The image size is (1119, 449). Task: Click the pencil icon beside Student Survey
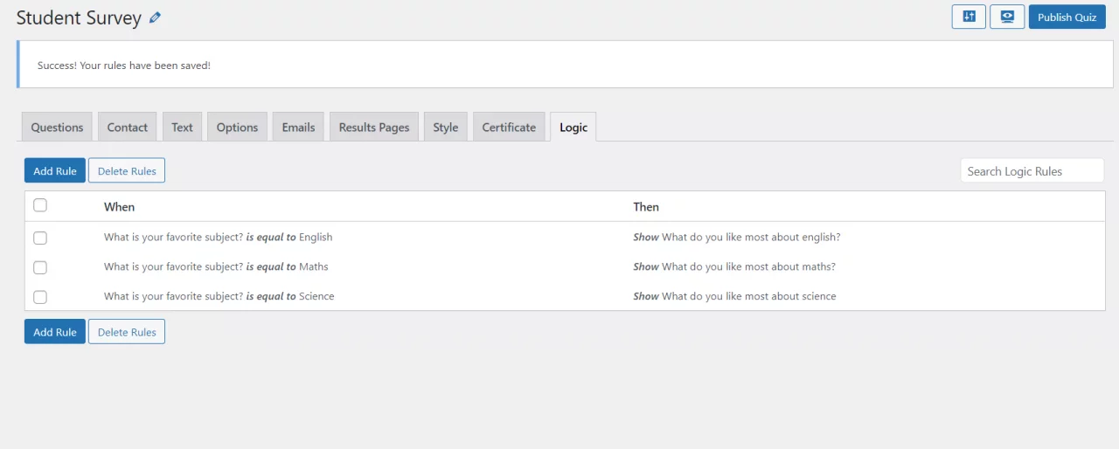[x=155, y=17]
